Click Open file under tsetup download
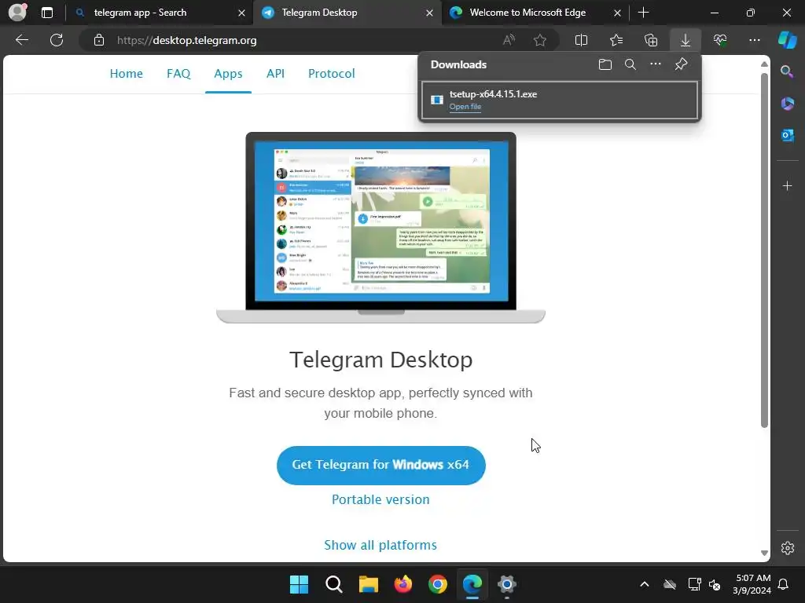The image size is (805, 603). click(x=465, y=107)
